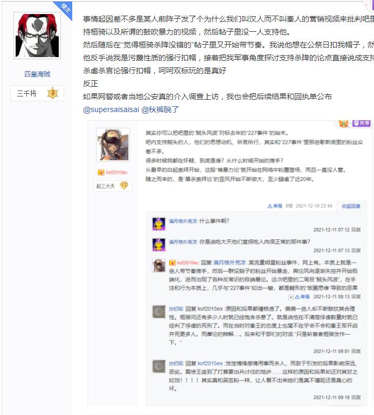The image size is (374, 415).
Task: Click the level 8 star badge icon
Action: (x=53, y=93)
